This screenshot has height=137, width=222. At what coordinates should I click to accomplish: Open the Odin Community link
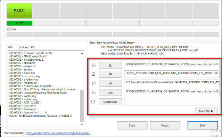click(x=58, y=133)
